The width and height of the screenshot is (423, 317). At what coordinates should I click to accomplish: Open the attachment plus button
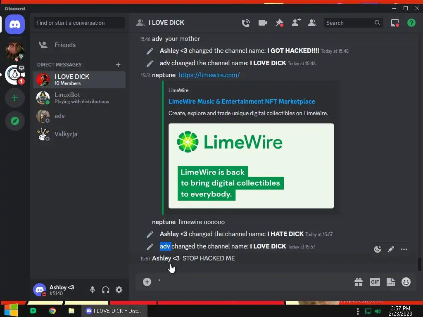[x=147, y=282]
